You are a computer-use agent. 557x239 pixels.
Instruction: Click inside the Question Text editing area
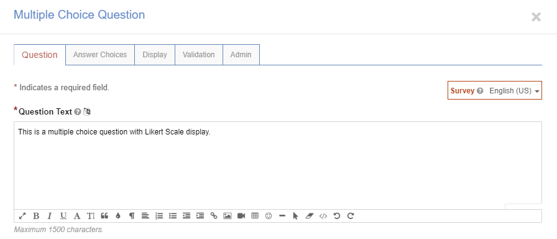[278, 166]
